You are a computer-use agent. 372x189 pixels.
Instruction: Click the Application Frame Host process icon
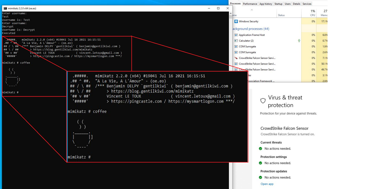[236, 35]
